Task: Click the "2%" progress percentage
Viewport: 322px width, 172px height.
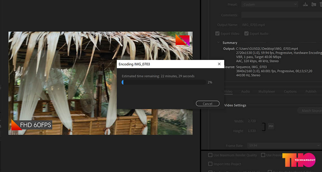Action: click(210, 82)
